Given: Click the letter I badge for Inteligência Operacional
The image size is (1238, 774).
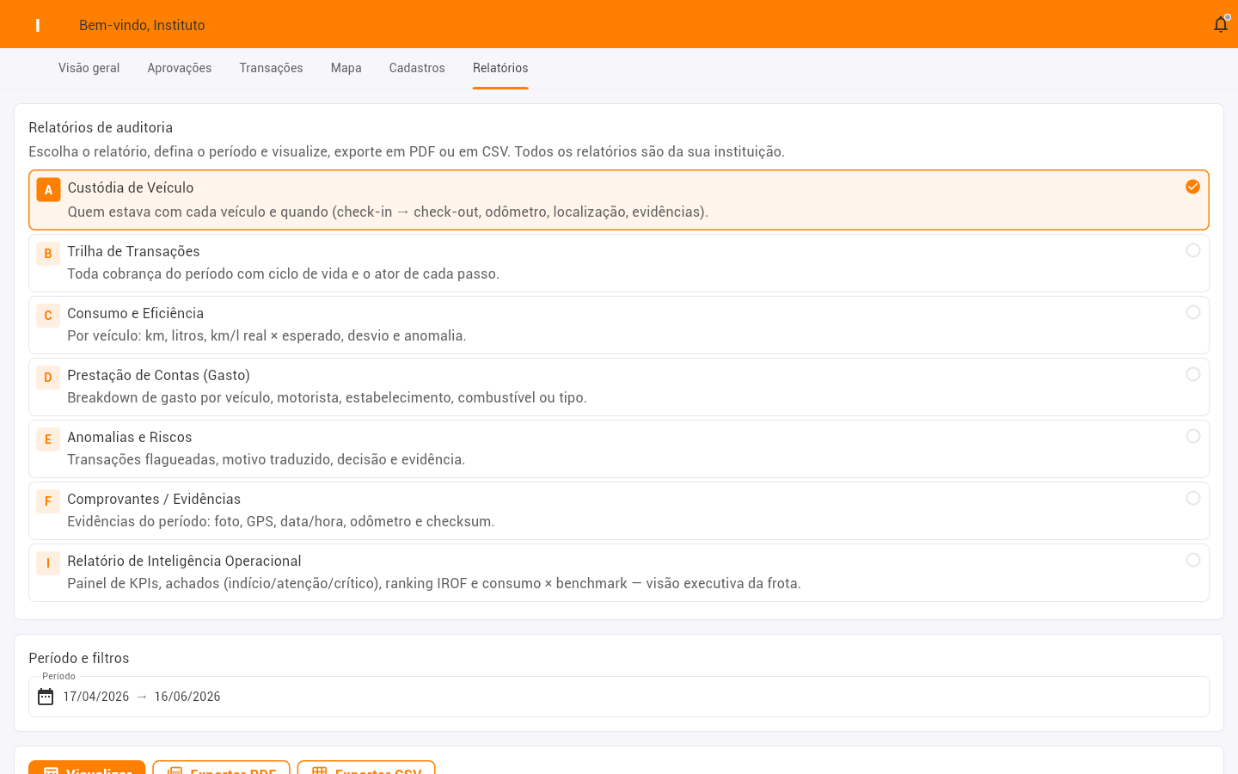Looking at the screenshot, I should coord(48,562).
